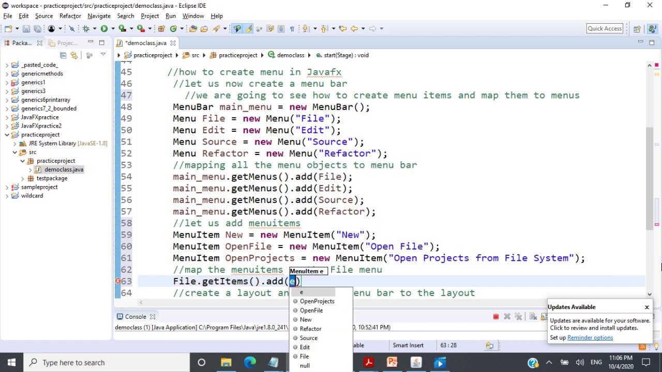Click Remove All Terminated Launches icon
This screenshot has width=662, height=372.
tap(518, 317)
